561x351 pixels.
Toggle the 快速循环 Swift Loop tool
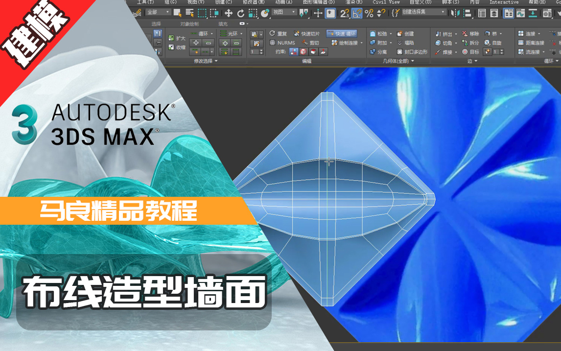click(x=342, y=34)
